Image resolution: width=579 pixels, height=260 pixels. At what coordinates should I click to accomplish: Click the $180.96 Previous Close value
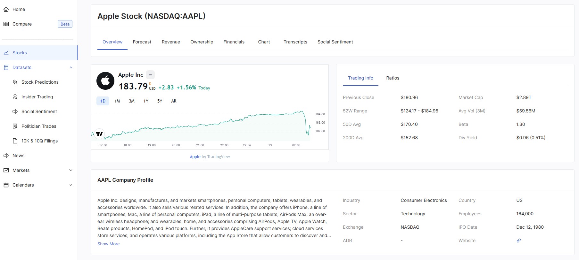(409, 97)
